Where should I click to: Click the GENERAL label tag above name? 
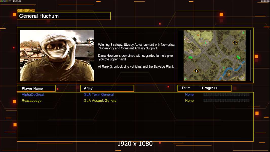click(x=26, y=11)
